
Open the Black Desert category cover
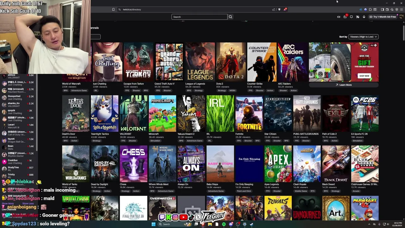pos(336,164)
